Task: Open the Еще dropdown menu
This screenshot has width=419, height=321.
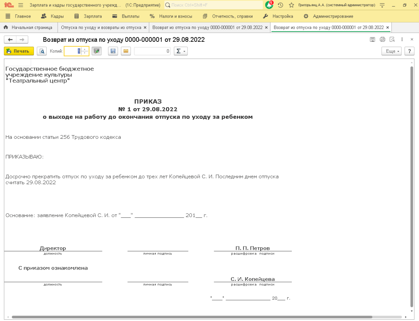Action: 391,51
